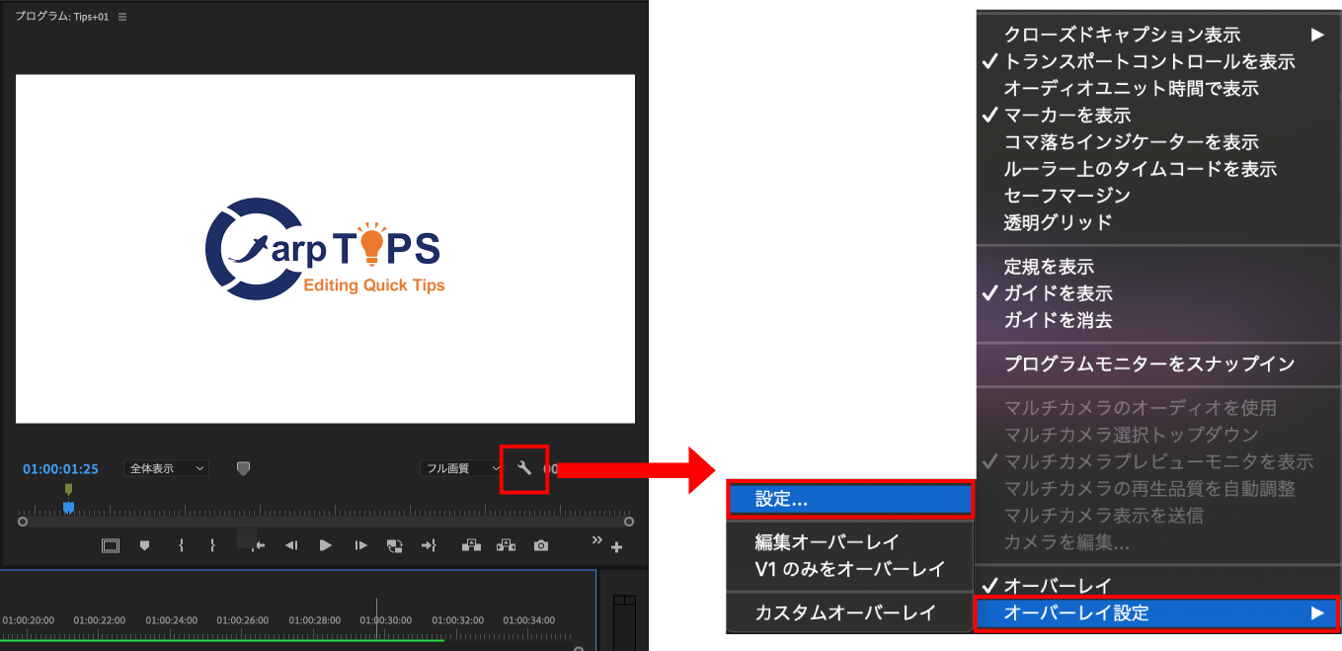
Task: Open the overflow double-chevron button
Action: (596, 539)
